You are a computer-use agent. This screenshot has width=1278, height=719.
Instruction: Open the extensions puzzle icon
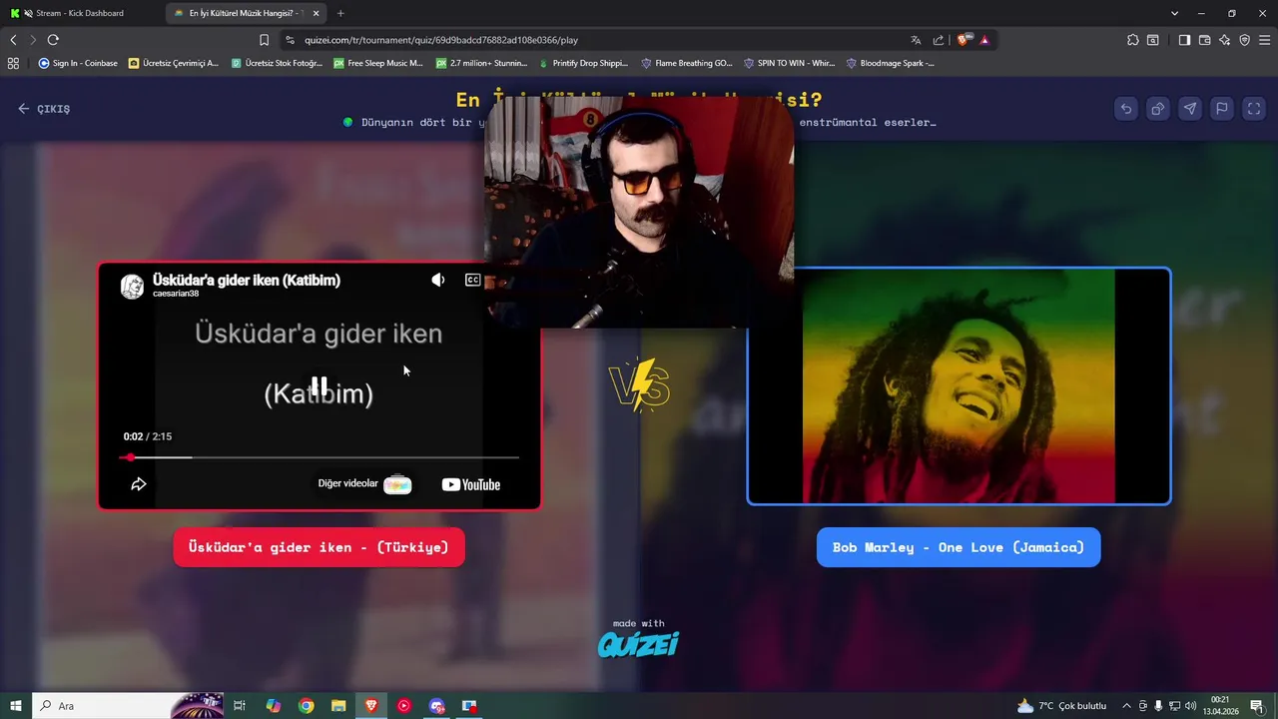(1132, 40)
